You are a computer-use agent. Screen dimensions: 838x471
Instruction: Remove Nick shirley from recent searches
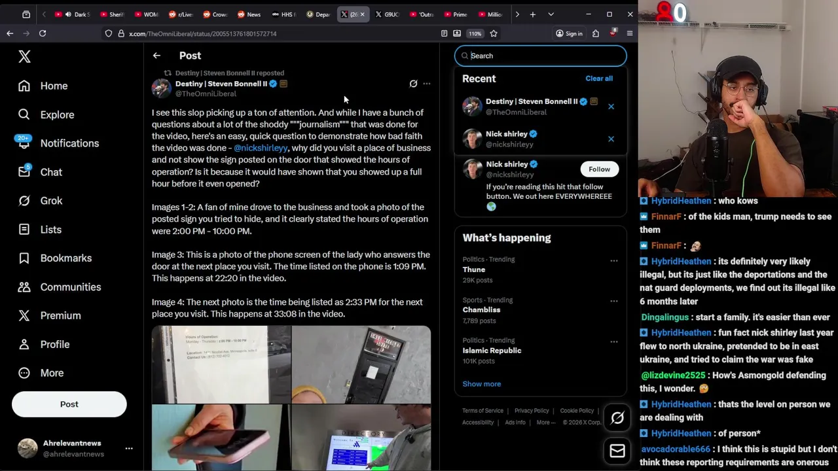tap(611, 139)
